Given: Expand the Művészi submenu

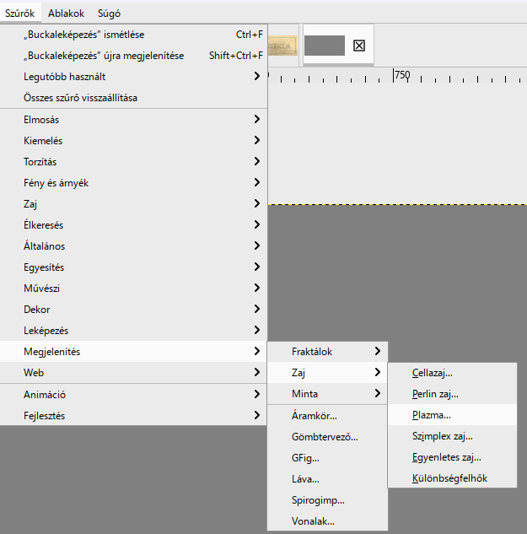Looking at the screenshot, I should point(133,289).
